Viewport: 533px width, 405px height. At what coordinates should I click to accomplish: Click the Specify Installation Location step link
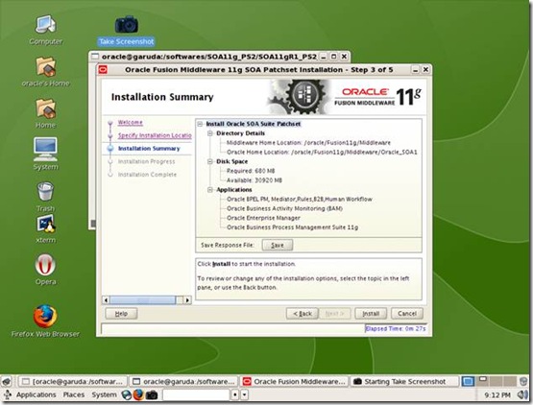tap(155, 135)
